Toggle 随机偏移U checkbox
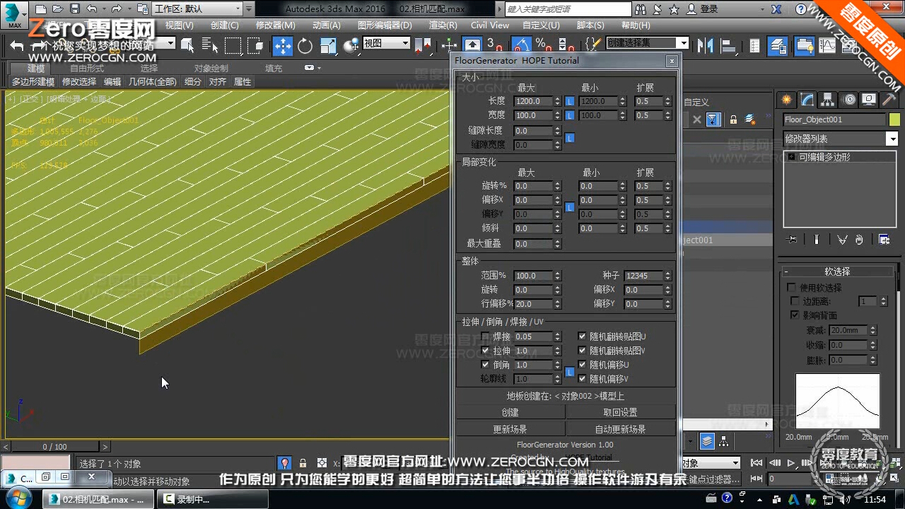The height and width of the screenshot is (509, 905). coord(582,365)
